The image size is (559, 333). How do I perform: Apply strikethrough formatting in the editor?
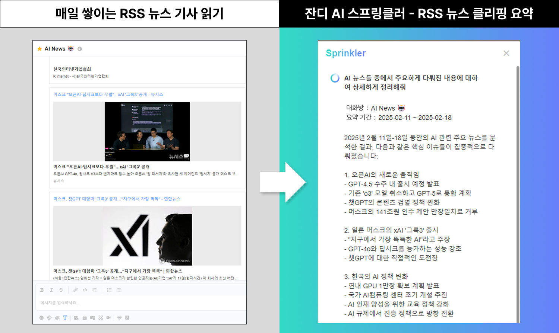click(x=61, y=290)
